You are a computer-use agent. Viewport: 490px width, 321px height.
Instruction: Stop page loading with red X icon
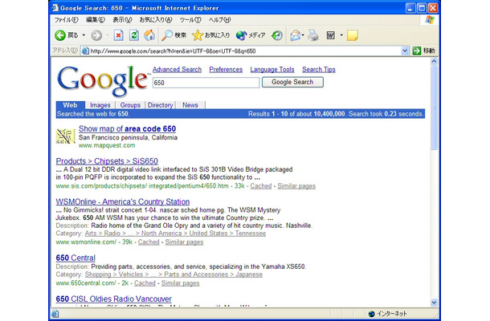pyautogui.click(x=118, y=35)
